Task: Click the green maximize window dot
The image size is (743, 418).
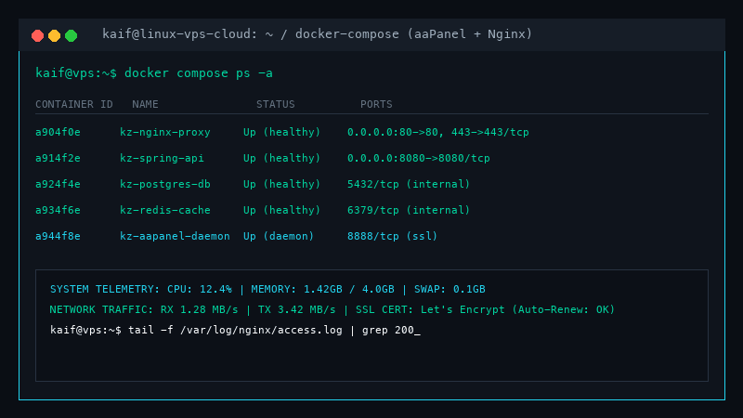Action: pyautogui.click(x=72, y=35)
